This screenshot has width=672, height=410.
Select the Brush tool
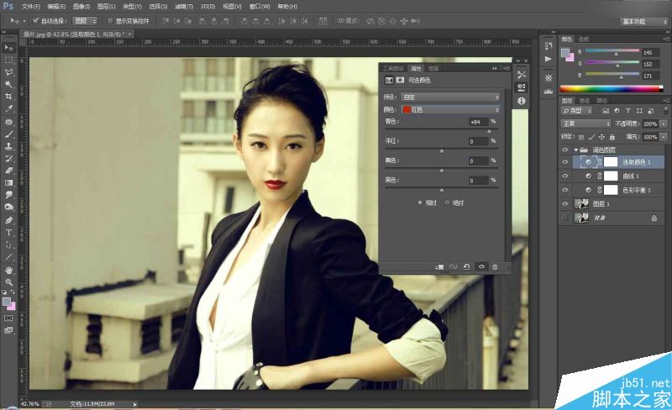[8, 134]
